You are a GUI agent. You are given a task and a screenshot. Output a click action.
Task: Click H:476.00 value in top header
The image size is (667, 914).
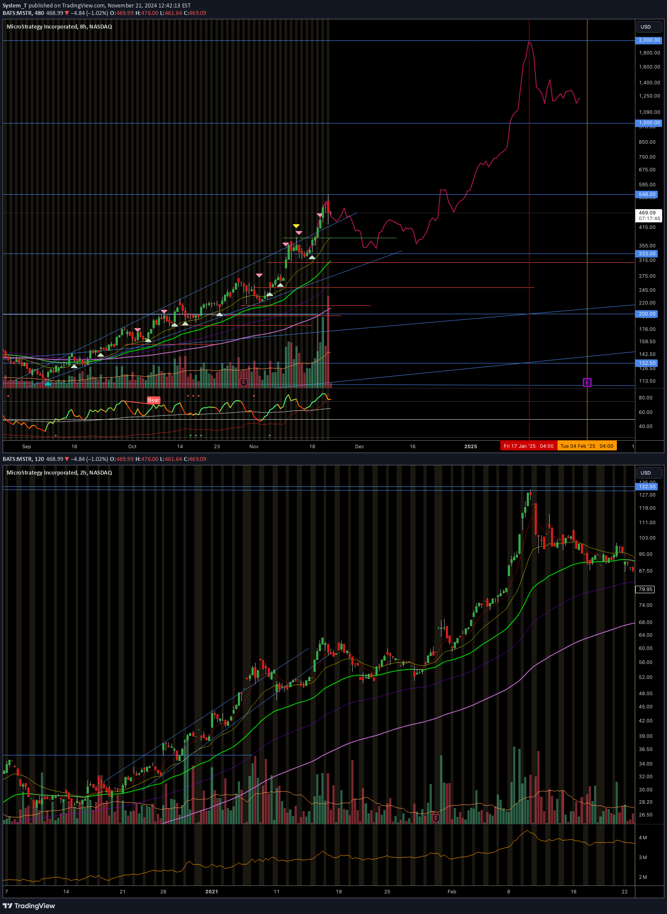click(x=147, y=13)
